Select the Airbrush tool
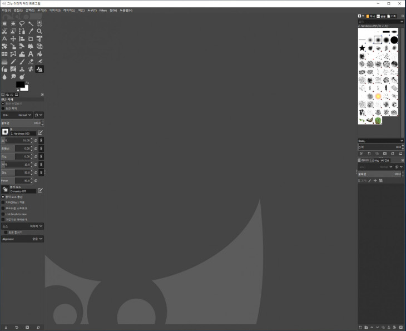The height and width of the screenshot is (331, 406). coord(39,62)
